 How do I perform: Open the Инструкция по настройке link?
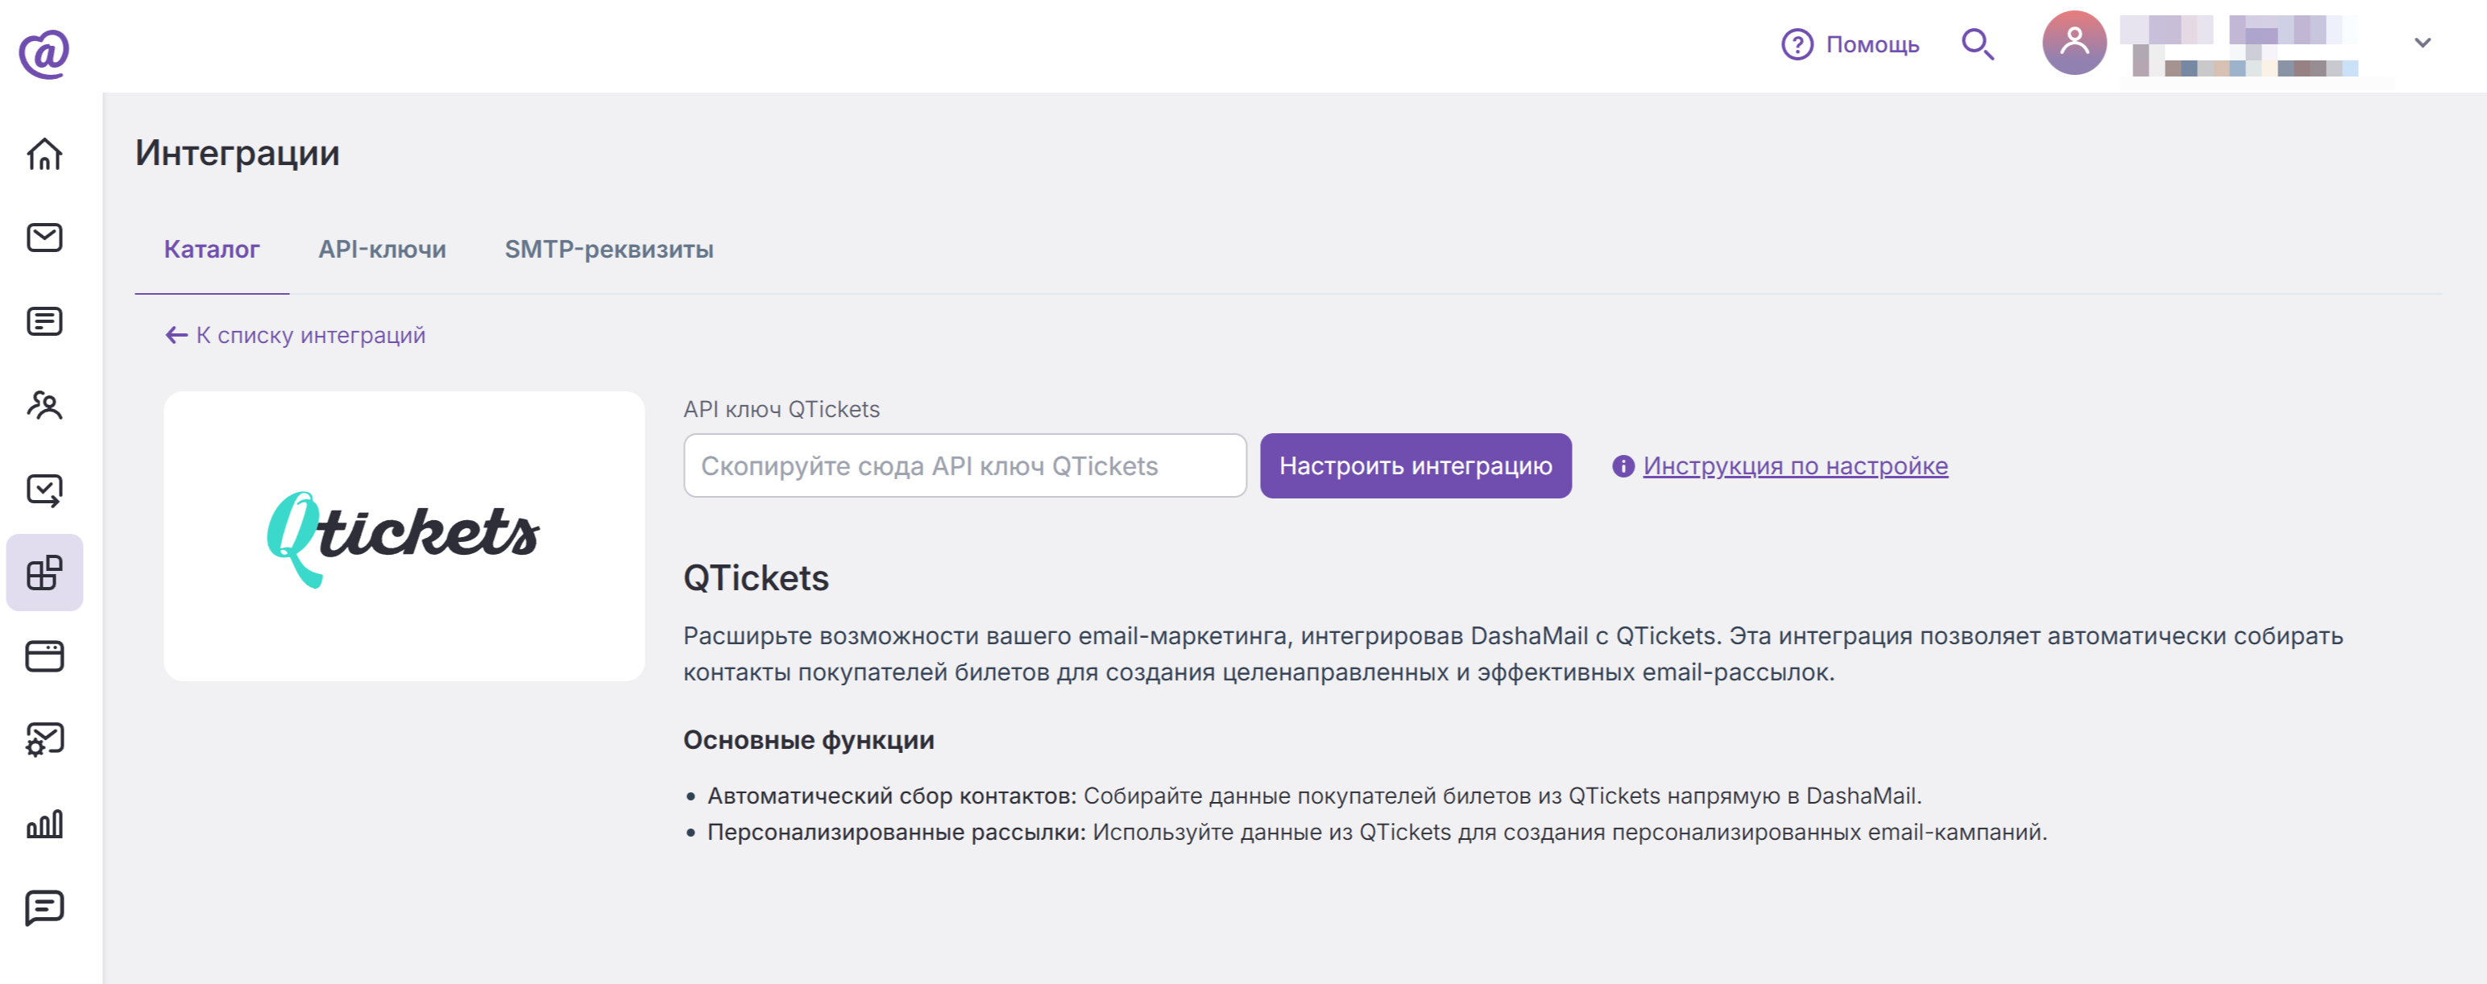click(x=1795, y=466)
